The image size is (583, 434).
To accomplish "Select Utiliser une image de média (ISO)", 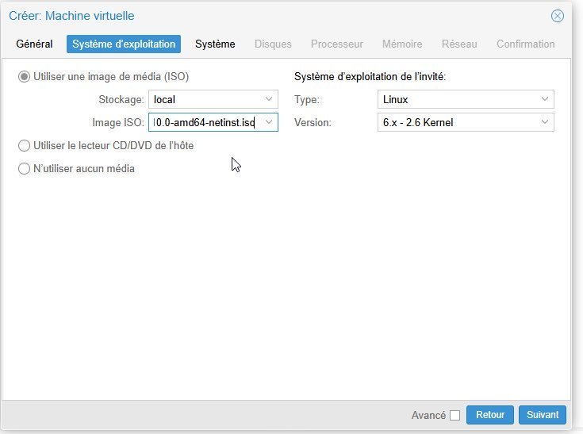I will (25, 77).
